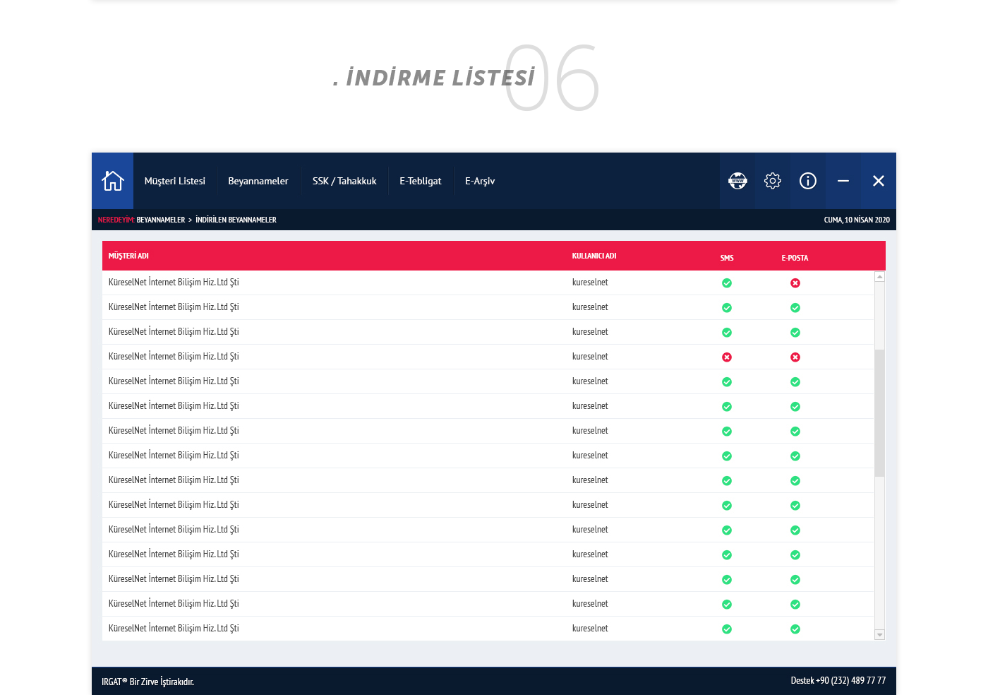Screen dimensions: 988x695
Task: Click green SMS checkmark in first row
Action: pos(727,283)
